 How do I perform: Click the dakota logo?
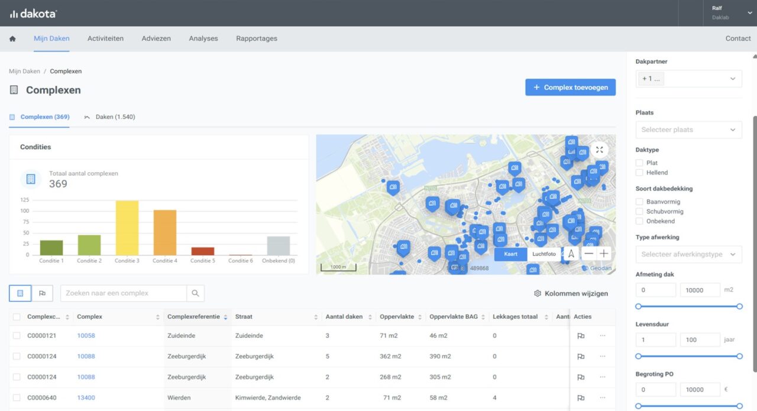pos(33,13)
